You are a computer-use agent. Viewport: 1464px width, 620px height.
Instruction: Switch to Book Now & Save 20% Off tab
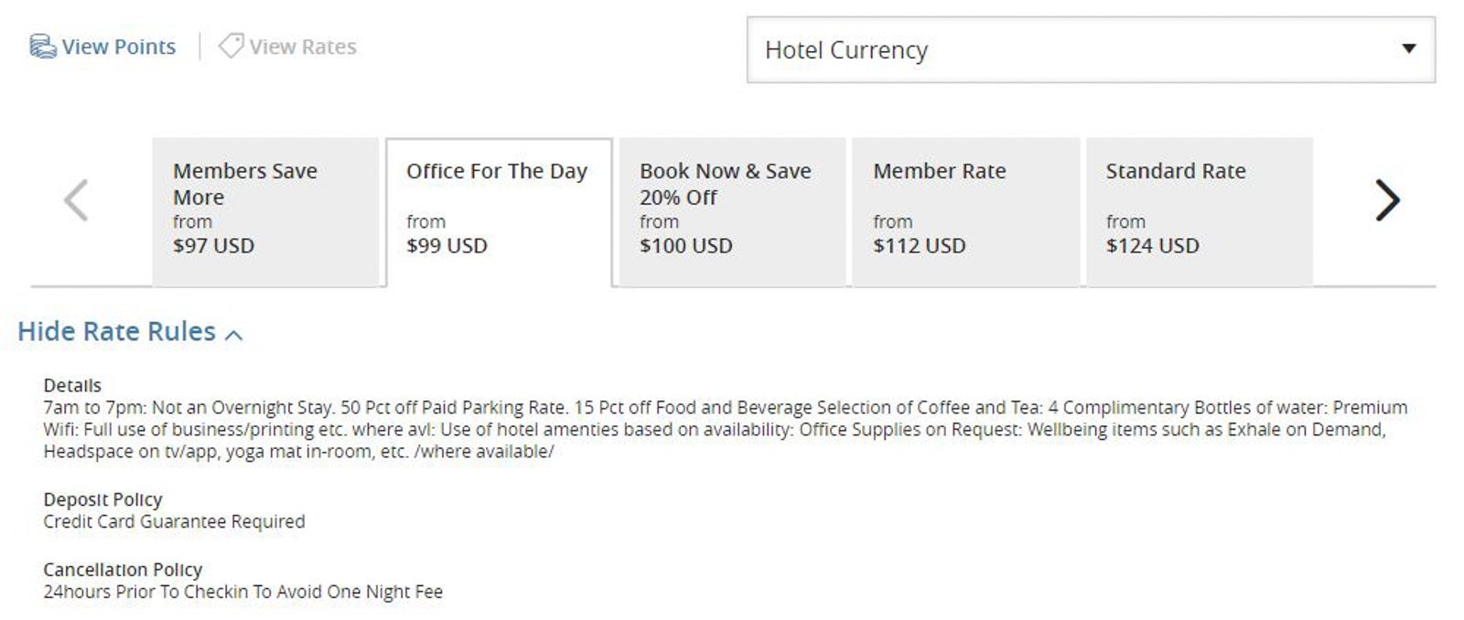coord(732,212)
